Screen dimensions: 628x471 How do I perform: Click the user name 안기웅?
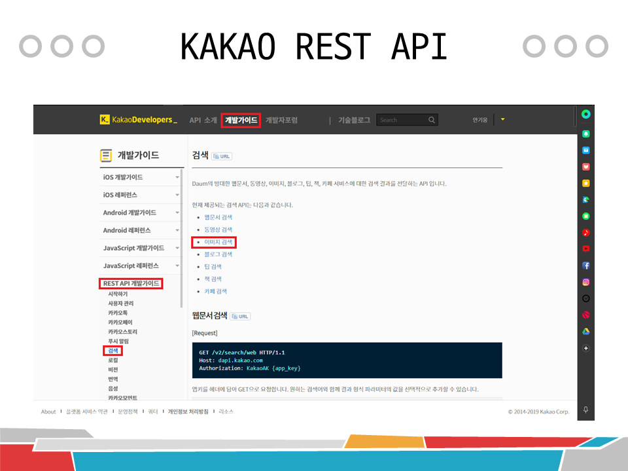[x=480, y=120]
